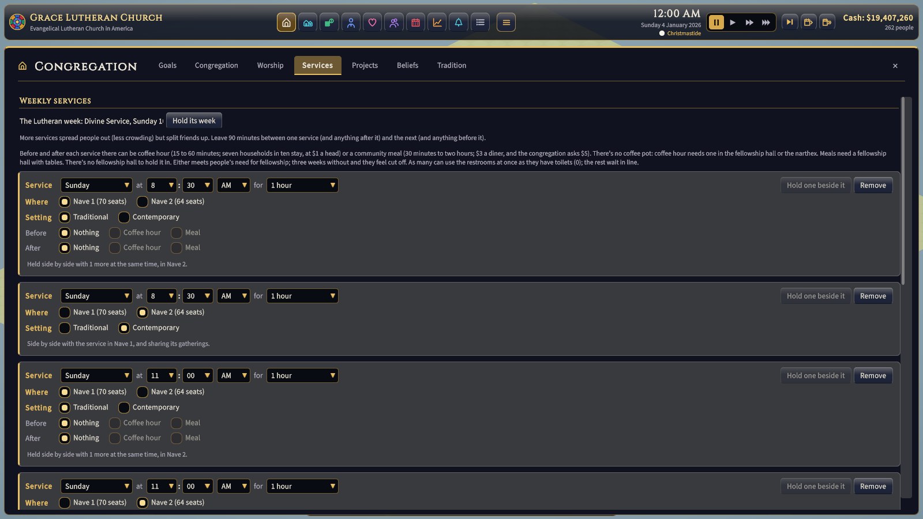Pause the game with the pause button
923x519 pixels.
click(716, 22)
